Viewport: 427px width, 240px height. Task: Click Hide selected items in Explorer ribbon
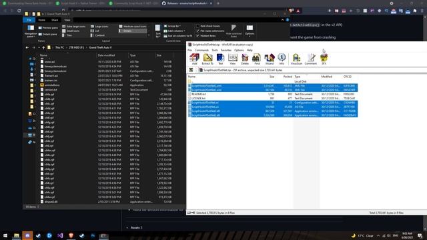coord(234,31)
